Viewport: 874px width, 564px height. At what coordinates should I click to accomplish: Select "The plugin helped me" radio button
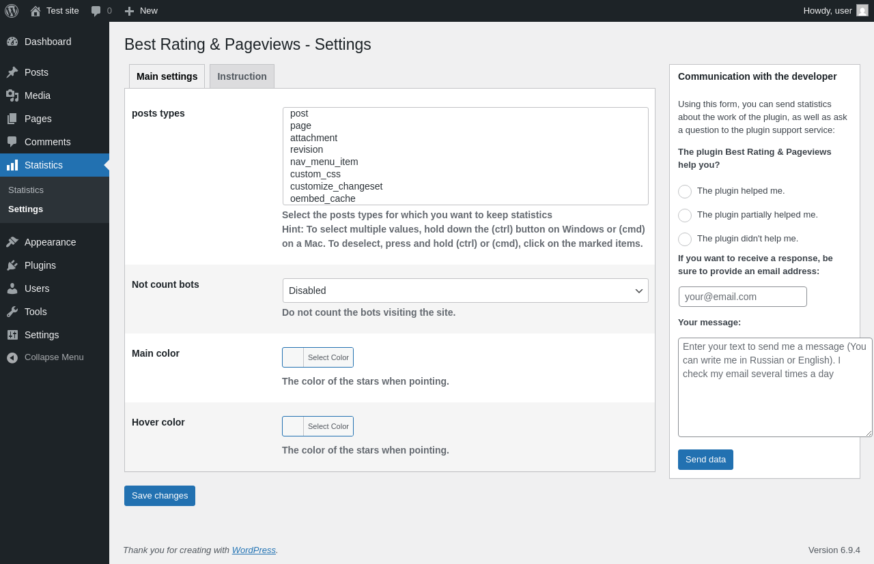click(x=685, y=192)
